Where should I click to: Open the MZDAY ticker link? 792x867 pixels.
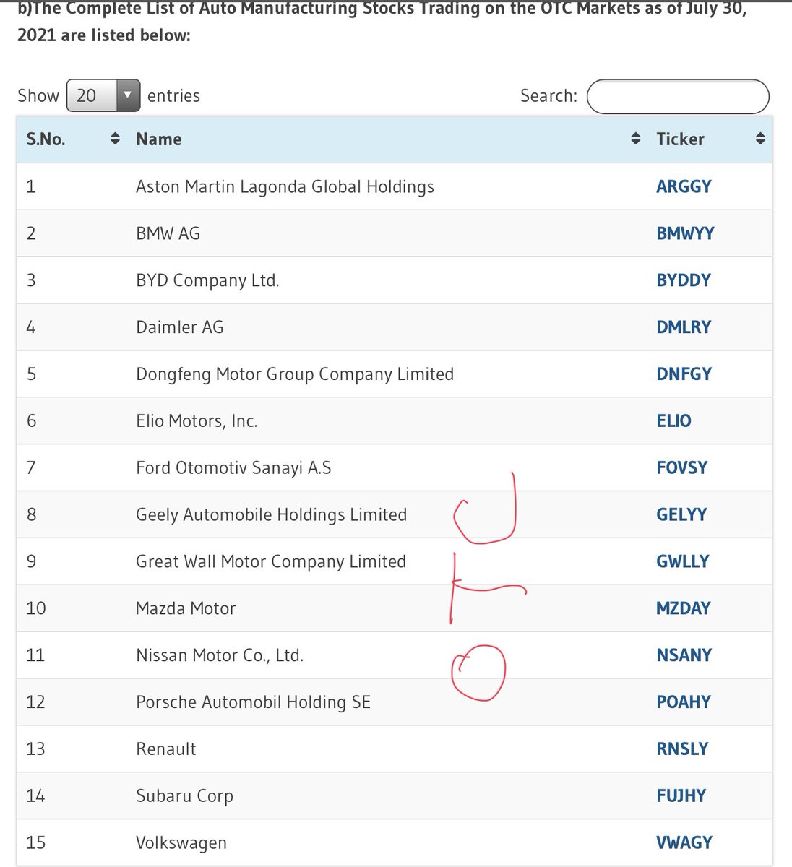pos(684,608)
